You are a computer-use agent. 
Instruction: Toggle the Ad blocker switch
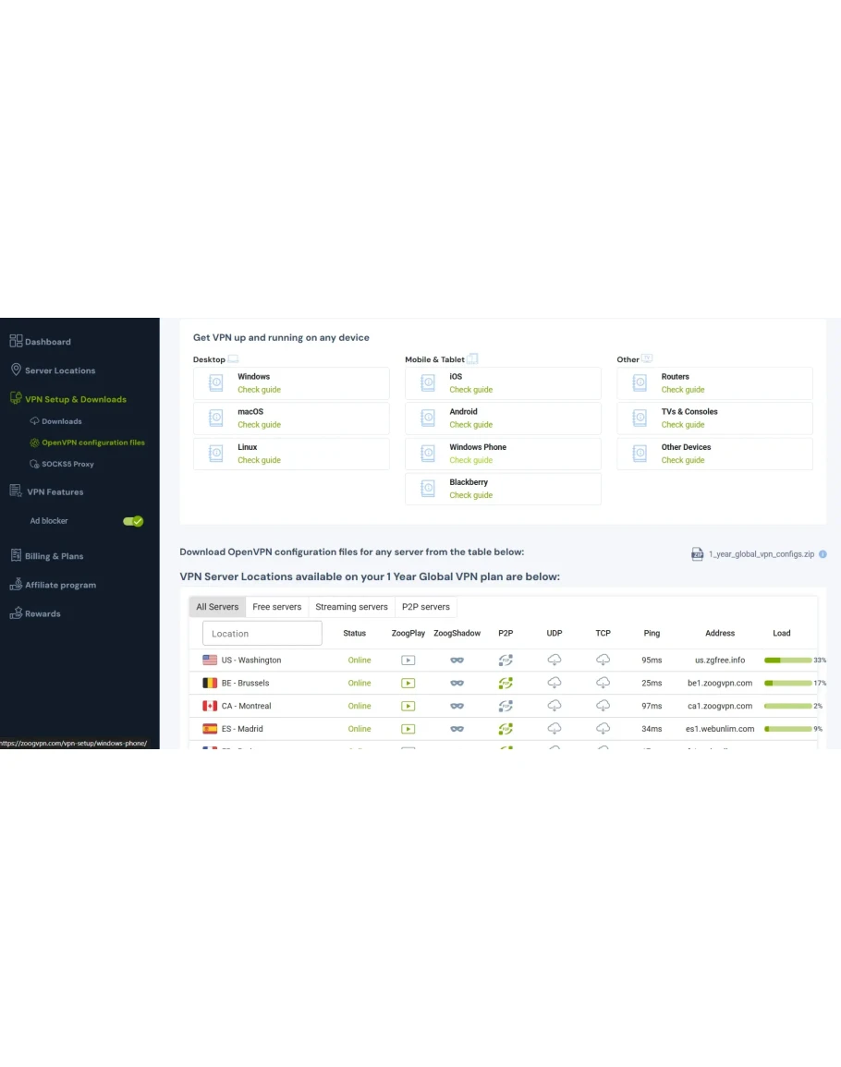(133, 521)
